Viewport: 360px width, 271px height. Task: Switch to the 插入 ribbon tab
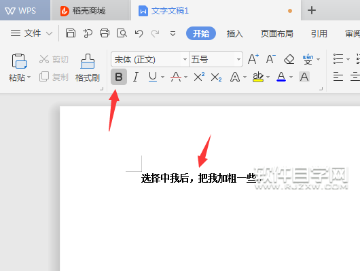click(x=234, y=34)
